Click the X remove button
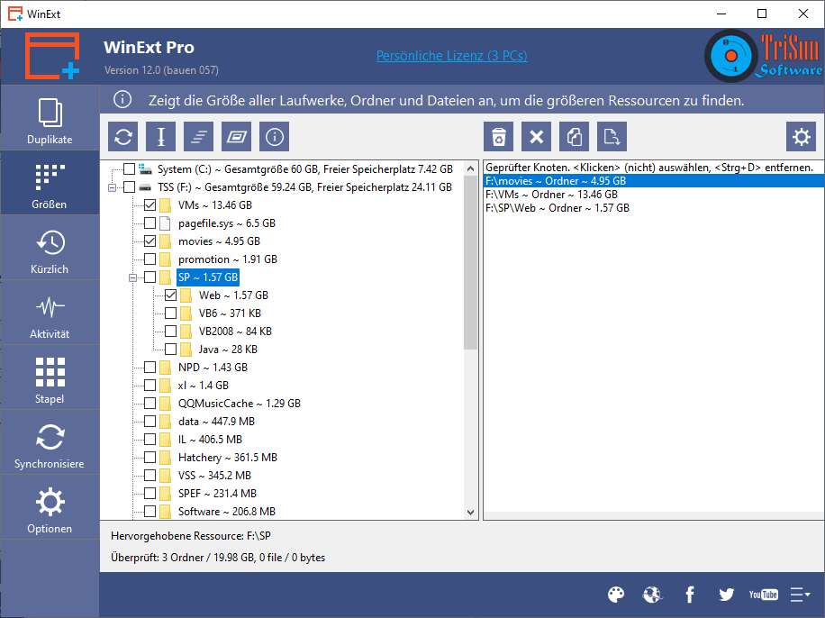This screenshot has width=825, height=618. (x=536, y=137)
